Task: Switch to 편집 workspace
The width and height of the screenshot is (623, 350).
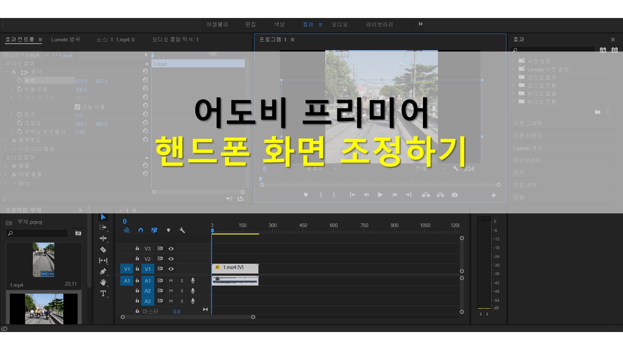Action: 251,24
